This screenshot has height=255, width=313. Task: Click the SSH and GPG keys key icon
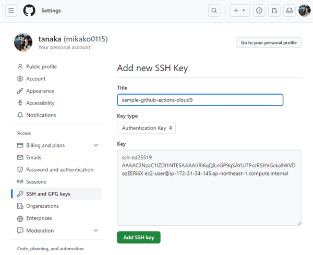point(20,194)
